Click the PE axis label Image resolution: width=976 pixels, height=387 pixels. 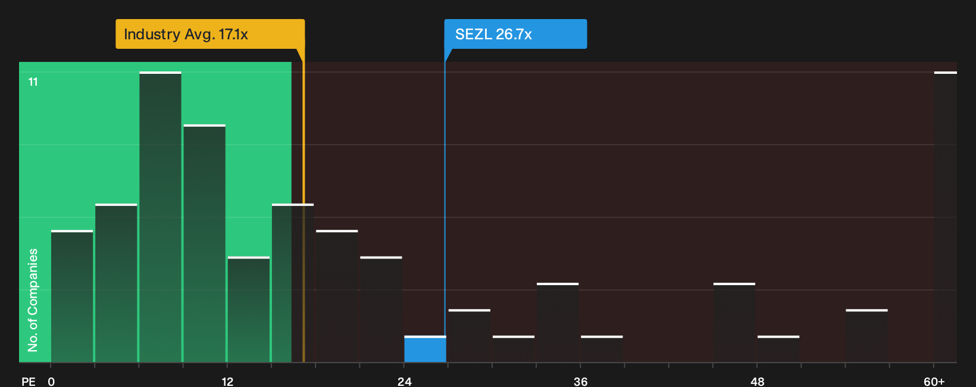point(29,381)
